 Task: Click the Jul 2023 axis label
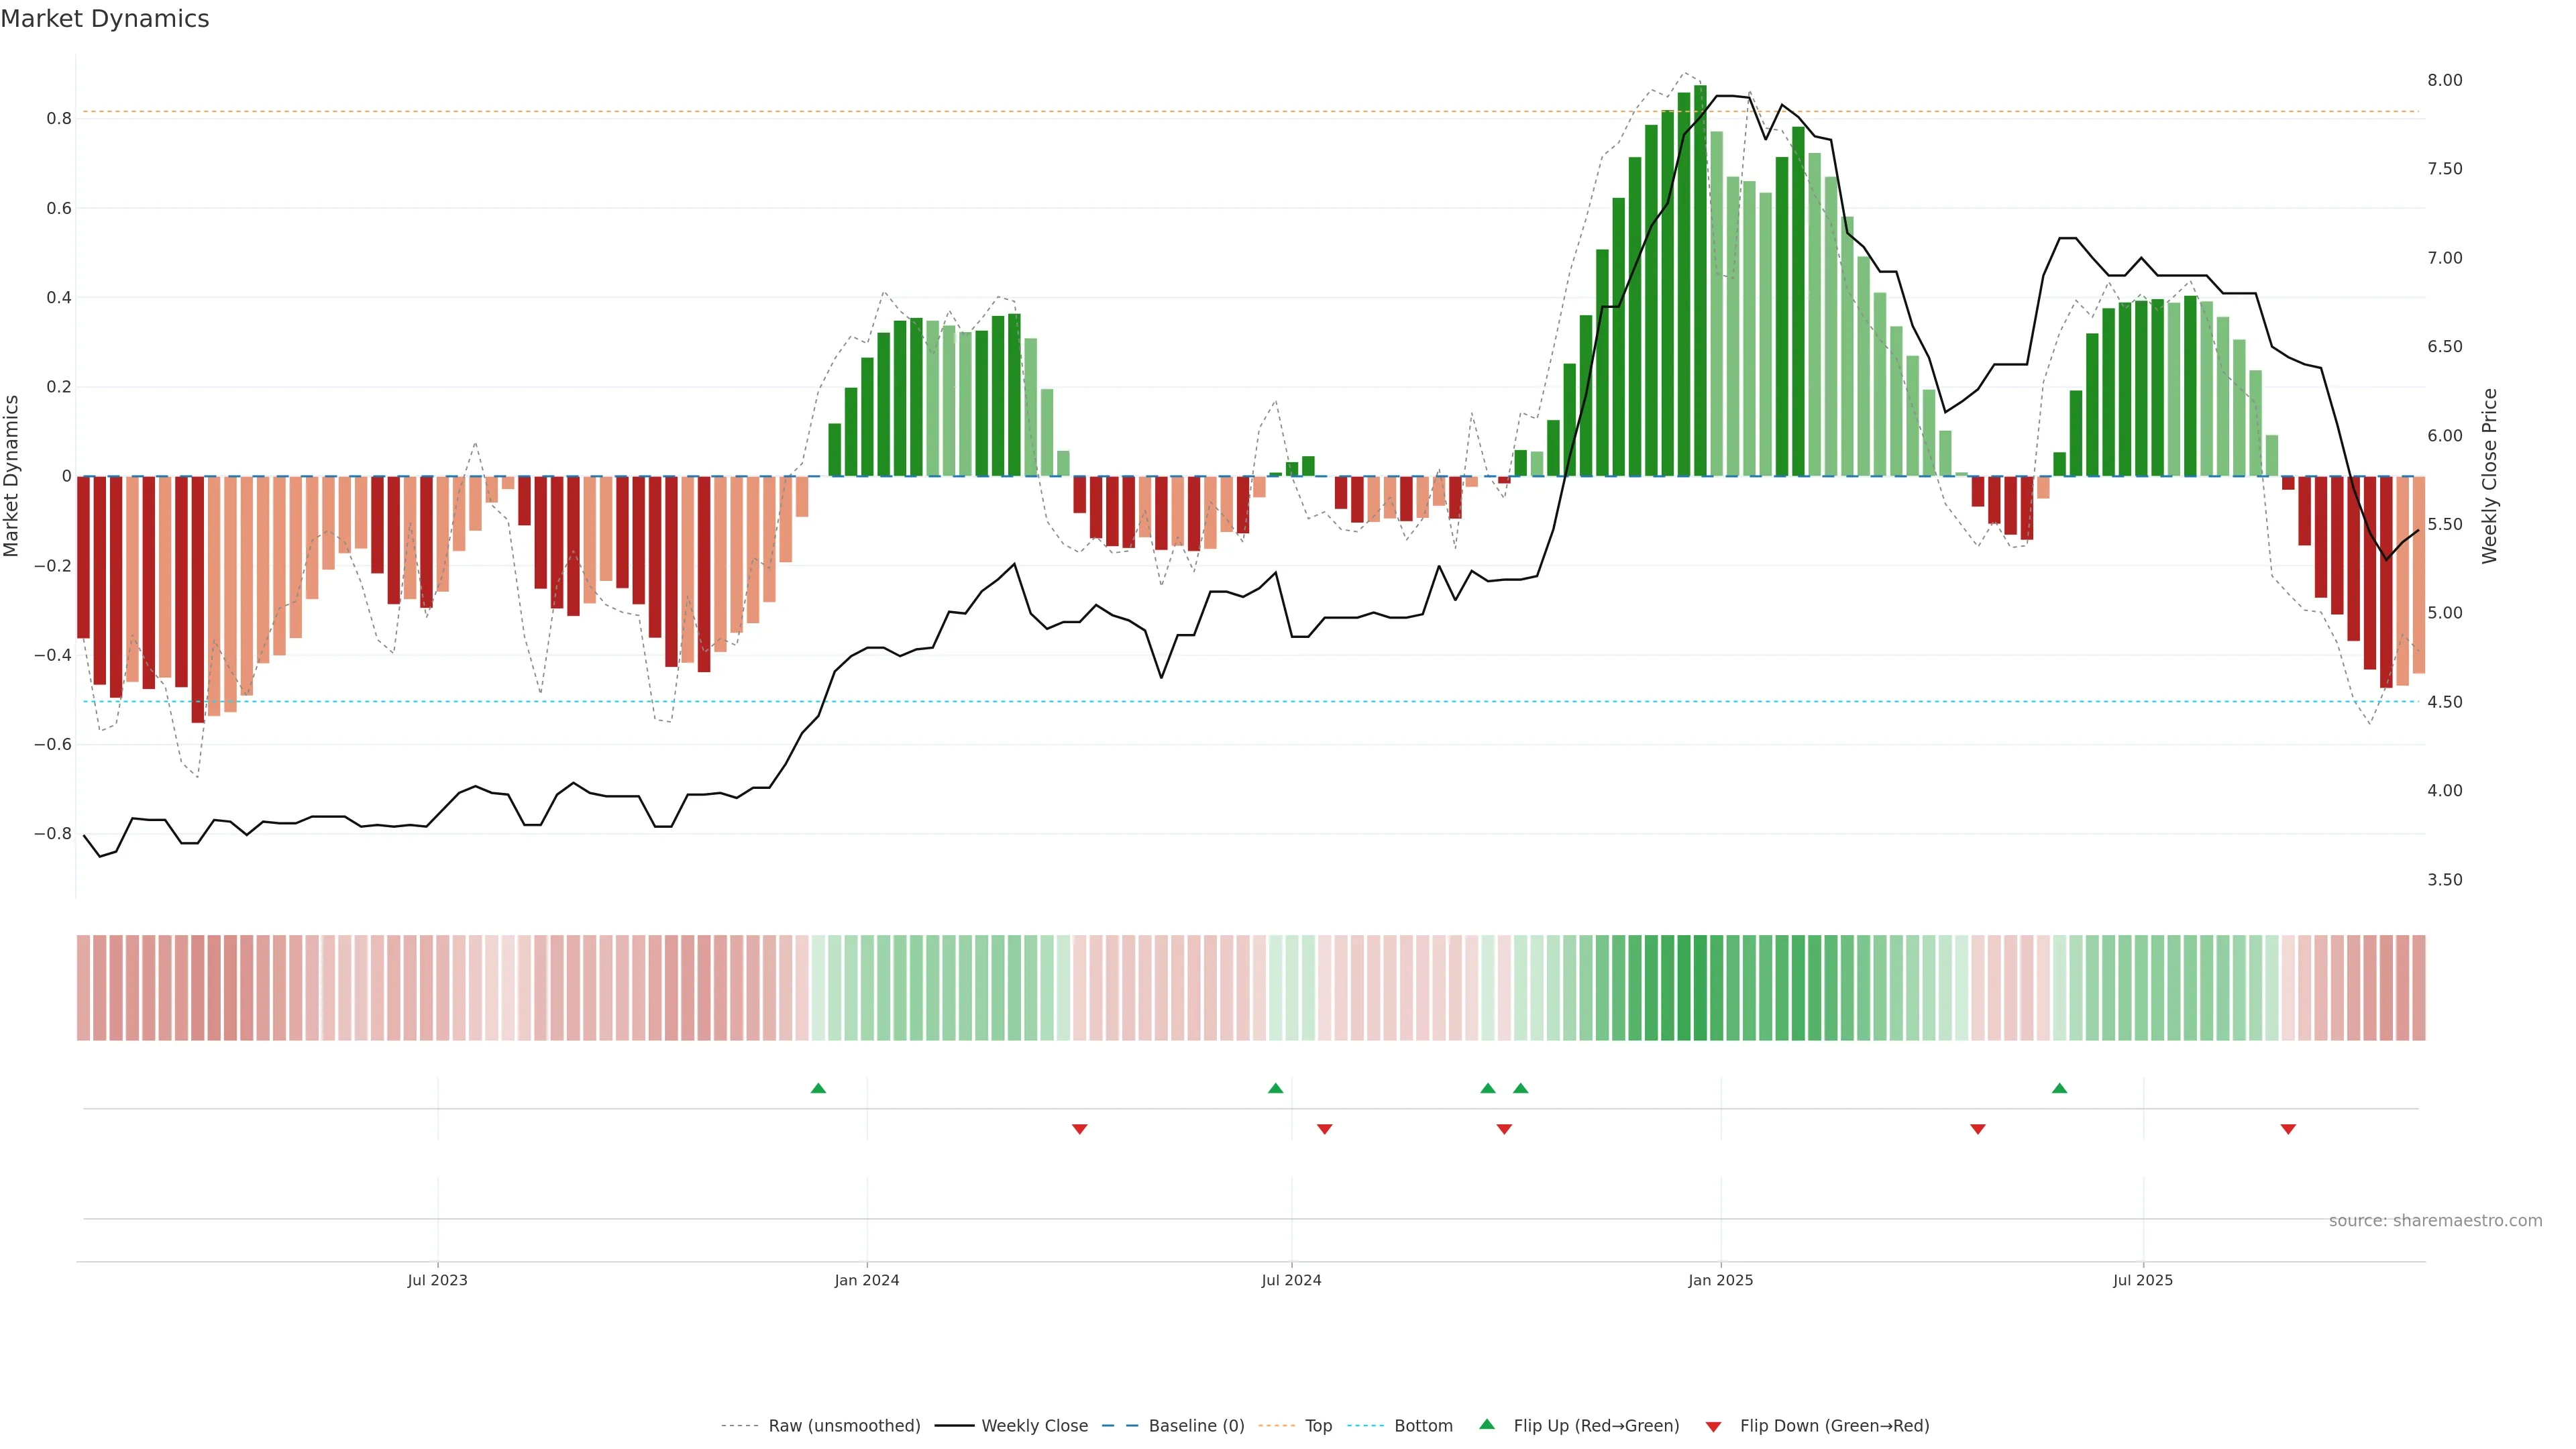click(x=437, y=1280)
